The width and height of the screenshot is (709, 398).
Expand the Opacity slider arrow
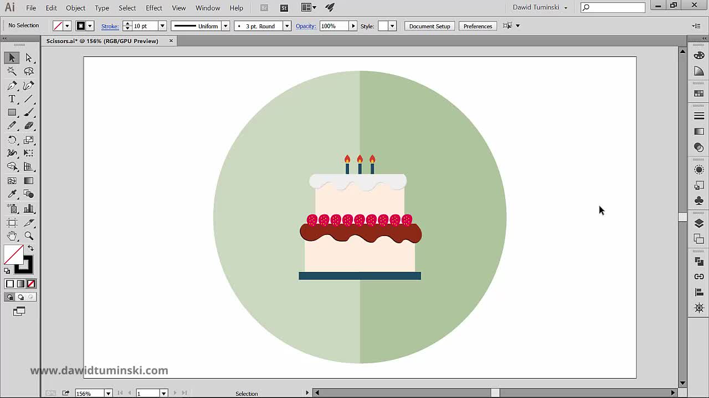pos(353,26)
